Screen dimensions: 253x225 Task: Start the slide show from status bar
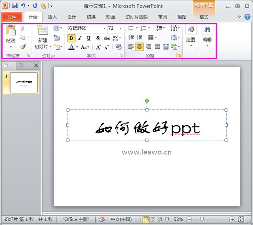(x=167, y=220)
